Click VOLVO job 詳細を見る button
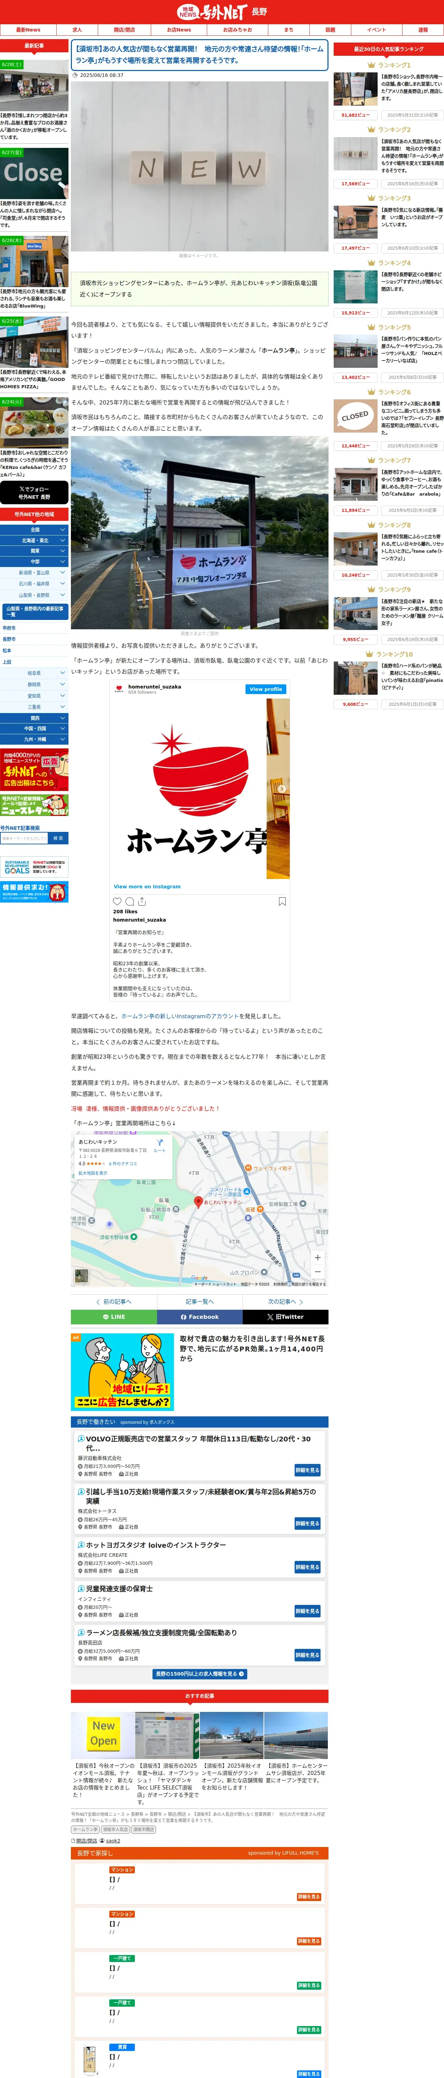The image size is (444, 2078). click(308, 1470)
